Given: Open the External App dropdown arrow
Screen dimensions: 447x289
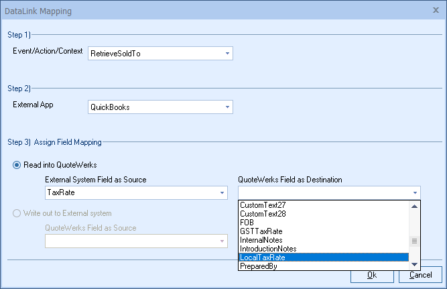Looking at the screenshot, I should pyautogui.click(x=227, y=107).
